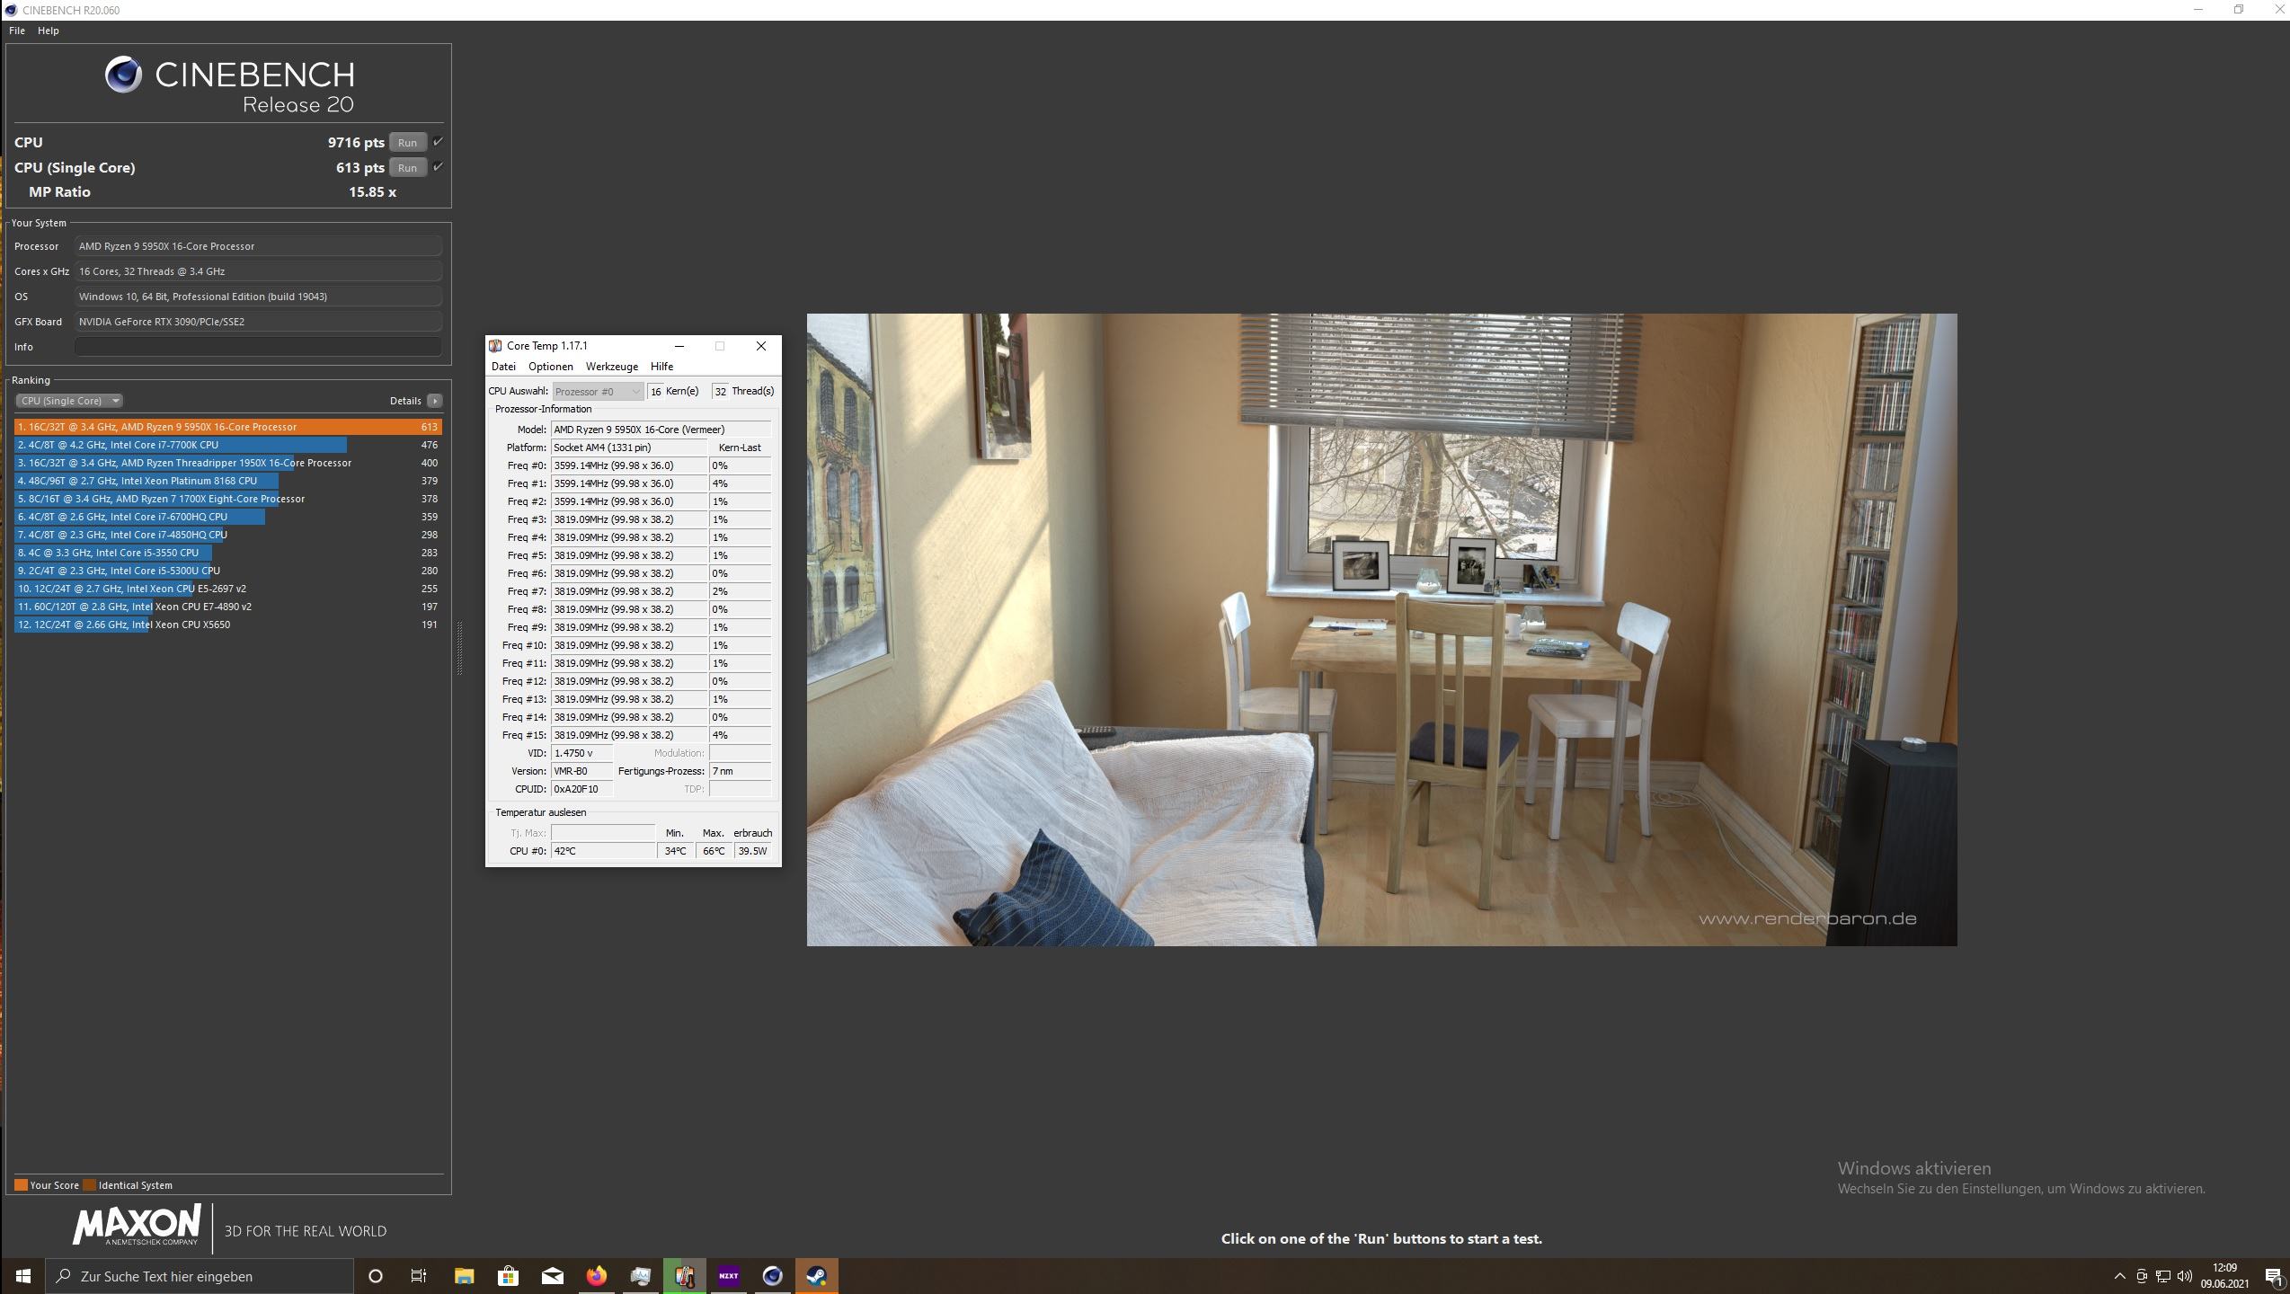
Task: Click the Your Score orange legend swatch
Action: coord(22,1184)
